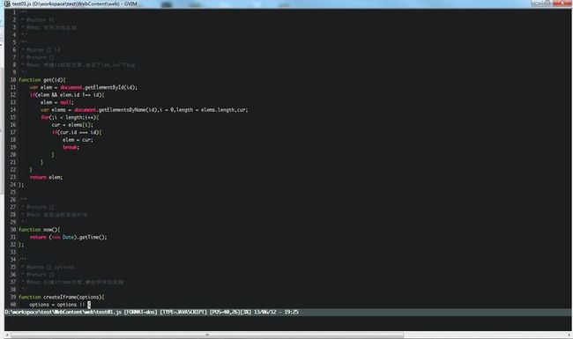
Task: Close the GVIM window
Action: click(x=562, y=3)
